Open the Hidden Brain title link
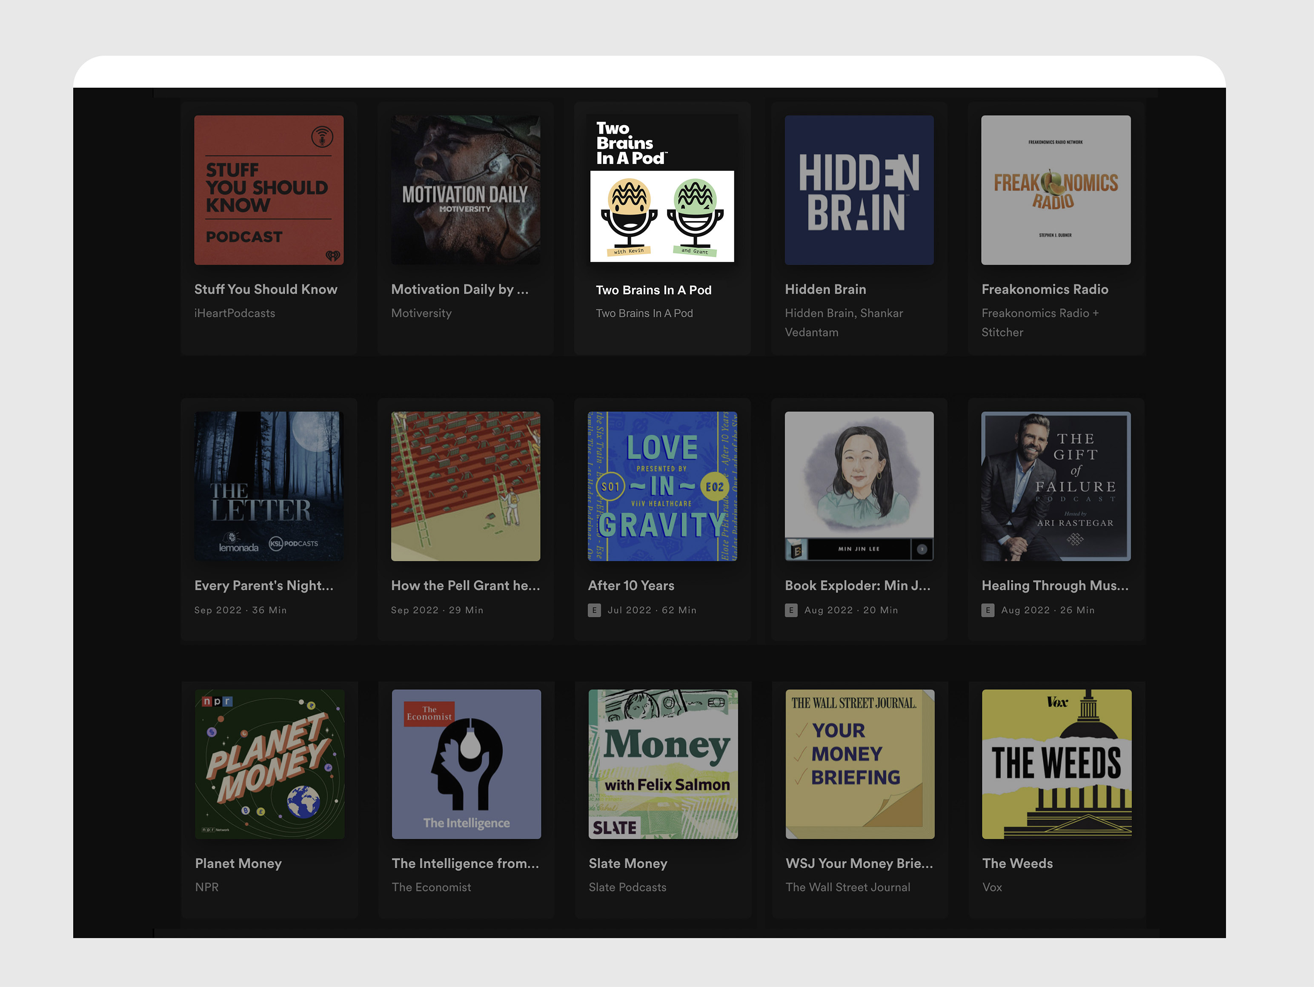The height and width of the screenshot is (987, 1314). point(825,290)
